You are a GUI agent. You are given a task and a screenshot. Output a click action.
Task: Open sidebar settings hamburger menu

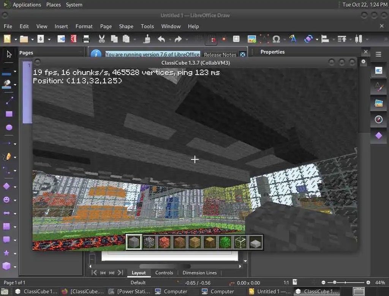(378, 54)
